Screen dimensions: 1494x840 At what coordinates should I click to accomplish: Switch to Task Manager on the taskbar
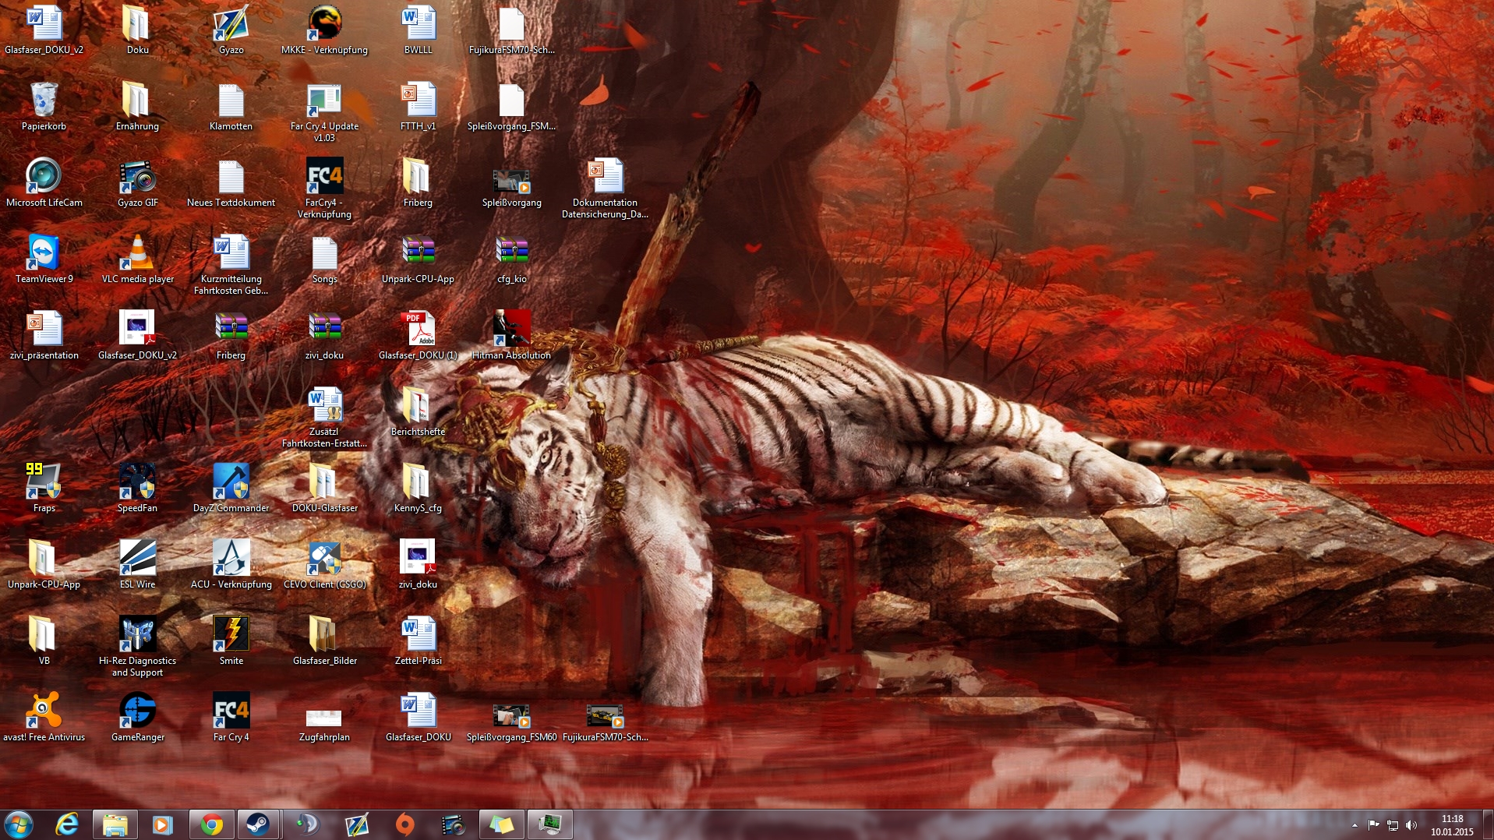[x=549, y=824]
